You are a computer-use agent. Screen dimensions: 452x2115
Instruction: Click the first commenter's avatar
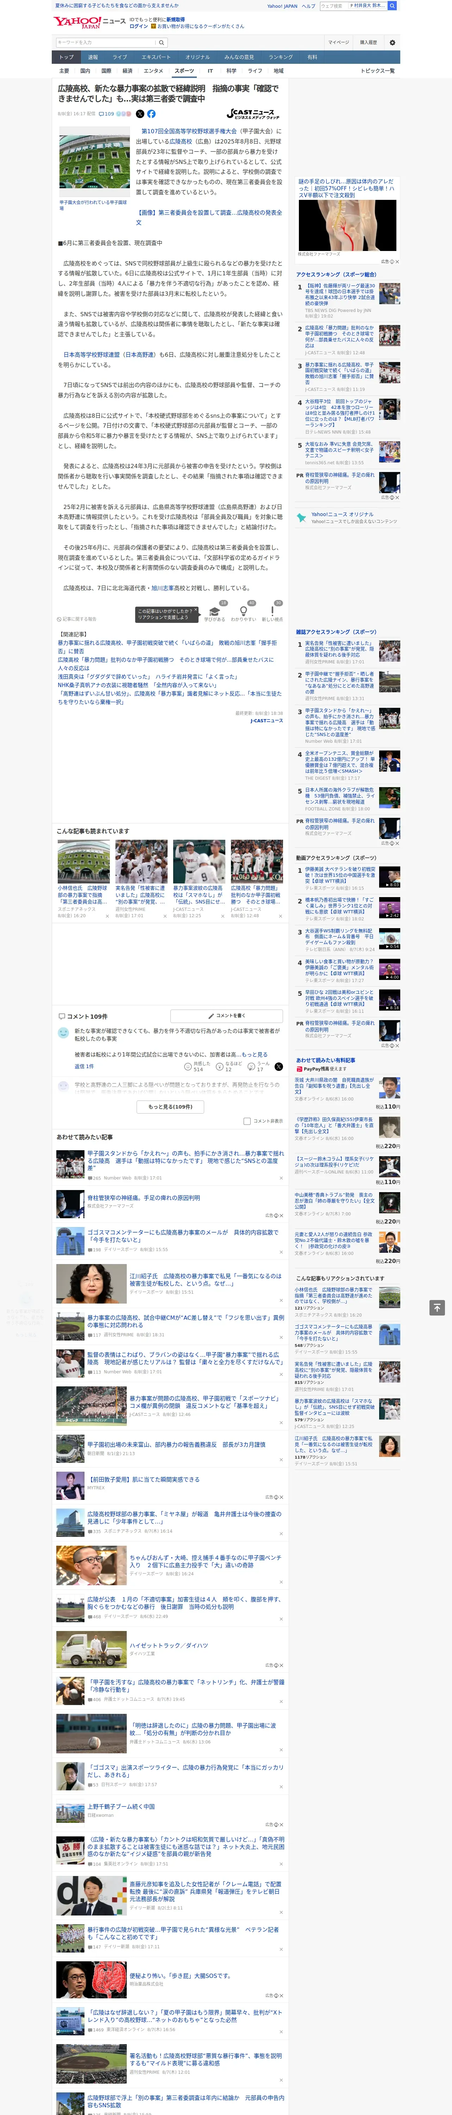click(63, 1033)
